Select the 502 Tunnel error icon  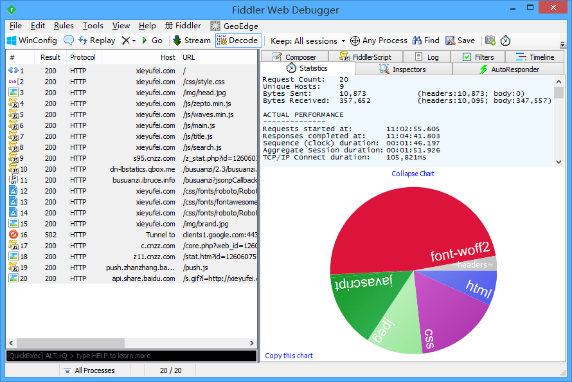[x=13, y=235]
